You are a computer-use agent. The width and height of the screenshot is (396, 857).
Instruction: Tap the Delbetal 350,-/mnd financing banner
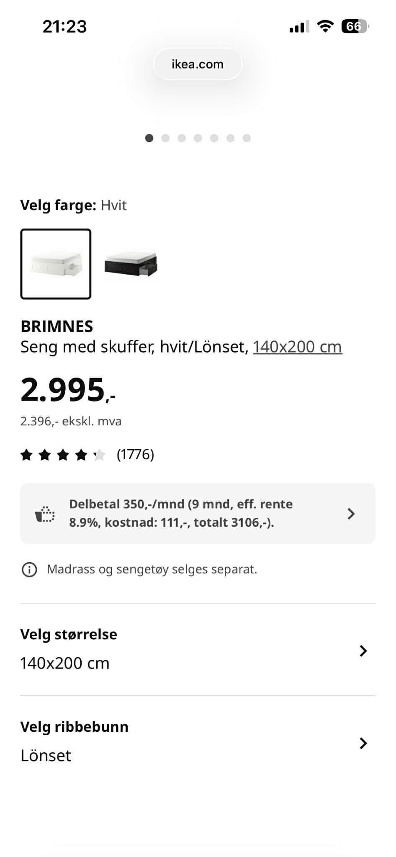(198, 514)
